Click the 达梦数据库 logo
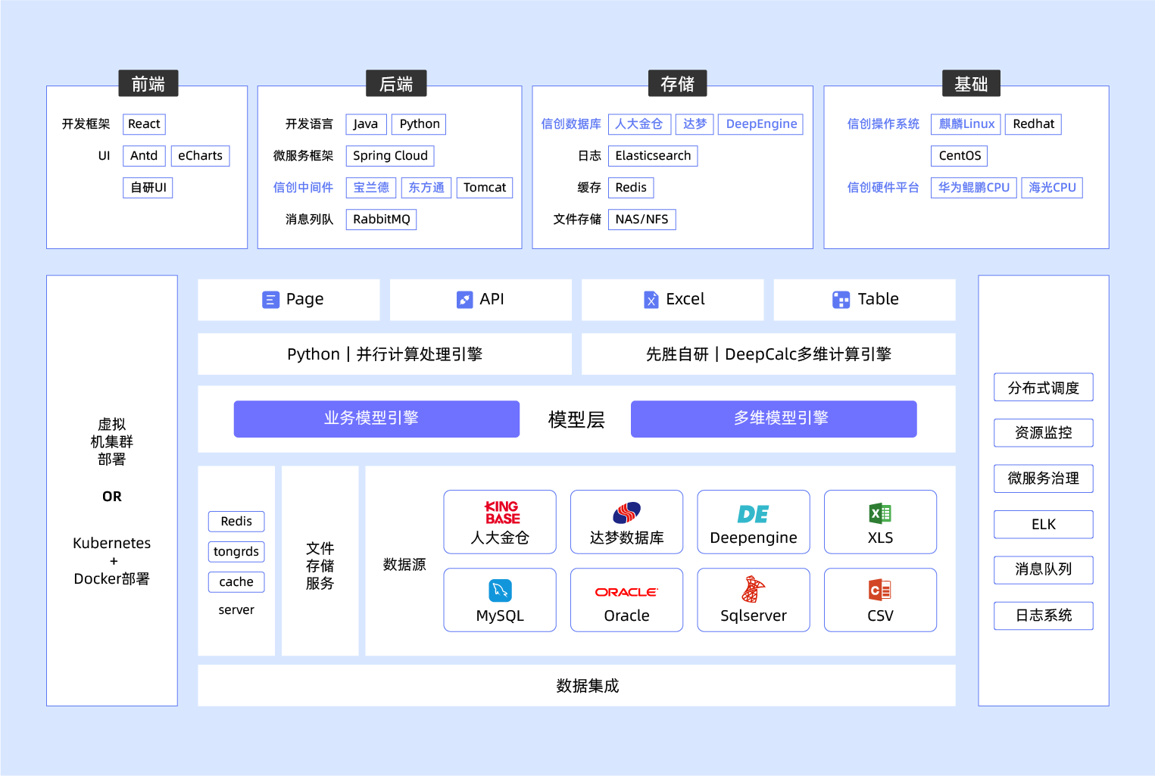Image resolution: width=1155 pixels, height=776 pixels. [626, 513]
